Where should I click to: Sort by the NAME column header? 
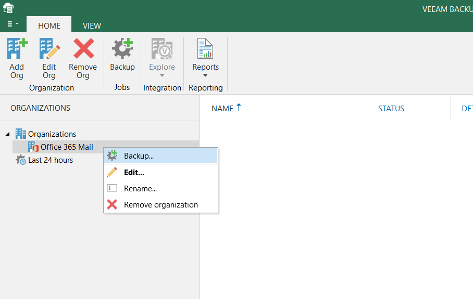coord(222,109)
